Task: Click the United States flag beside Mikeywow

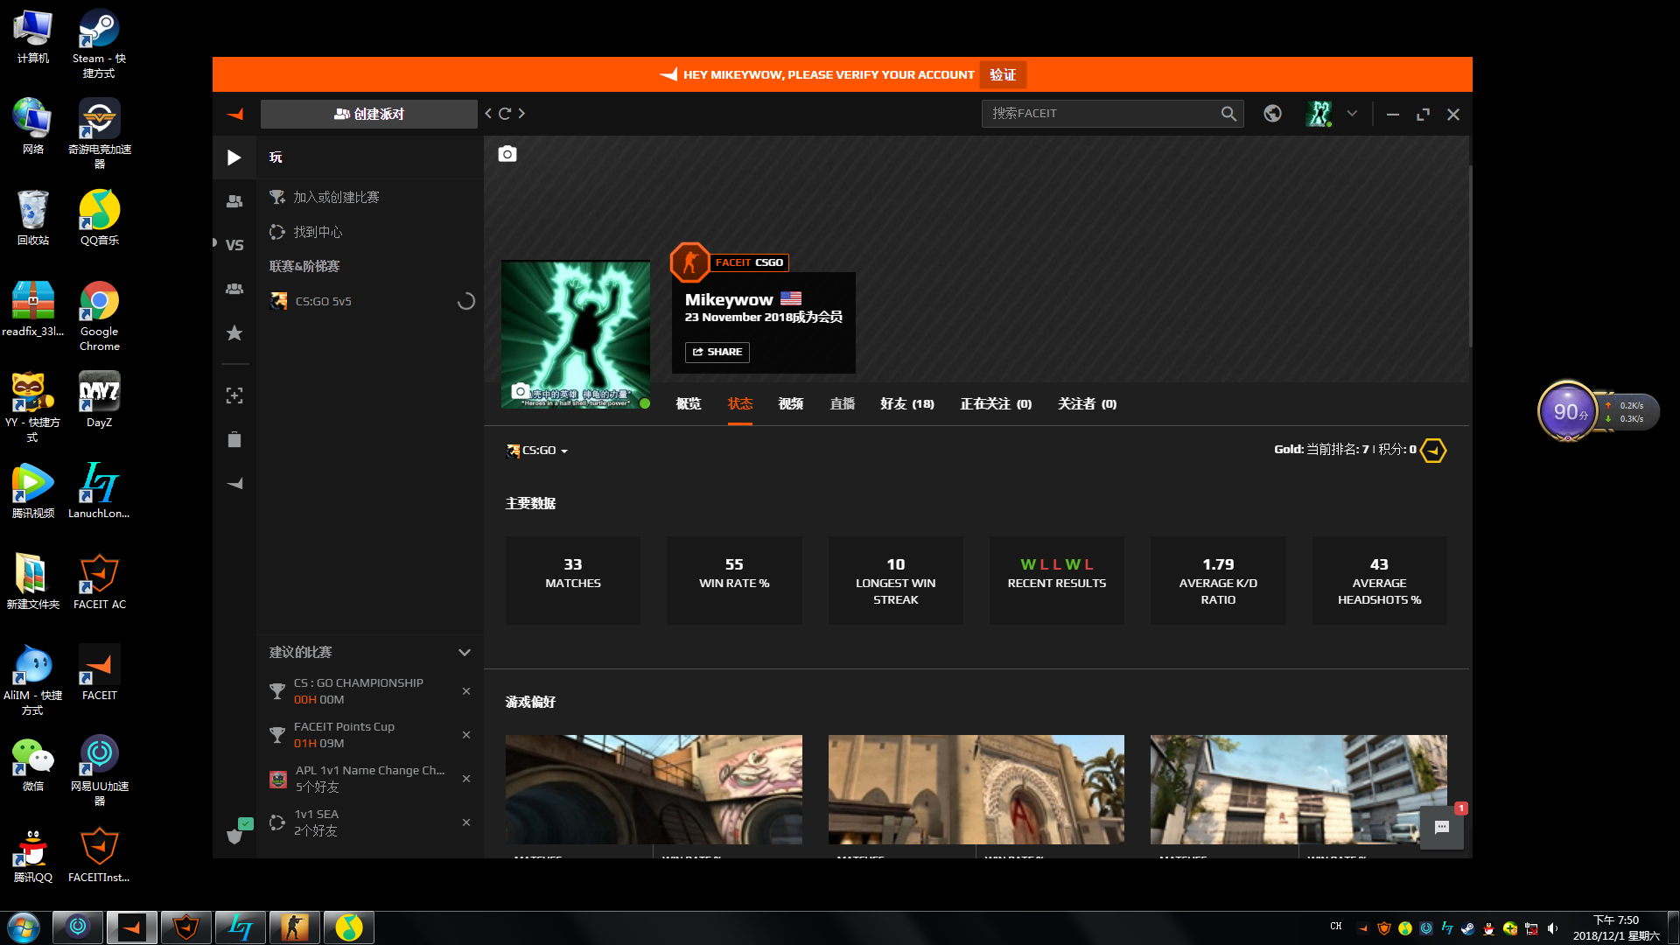Action: (791, 298)
